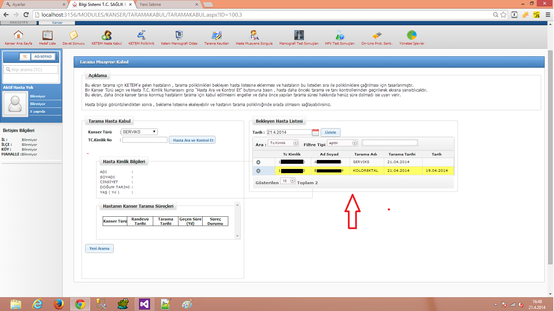Reload the page in the browser
554x311 pixels.
26,15
